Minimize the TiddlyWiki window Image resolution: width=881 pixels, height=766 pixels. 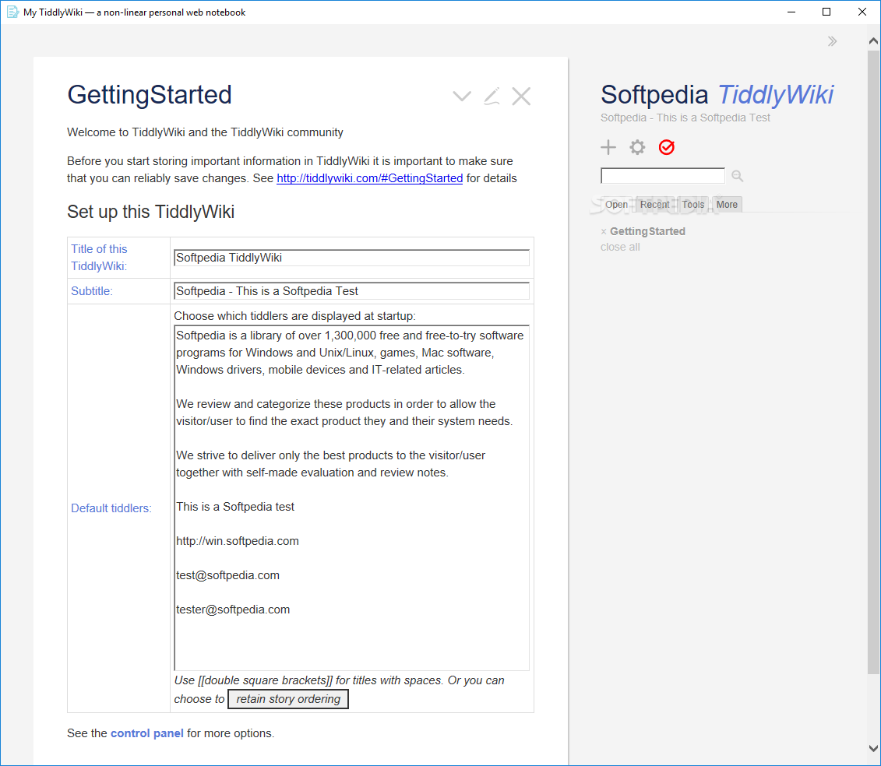click(791, 12)
